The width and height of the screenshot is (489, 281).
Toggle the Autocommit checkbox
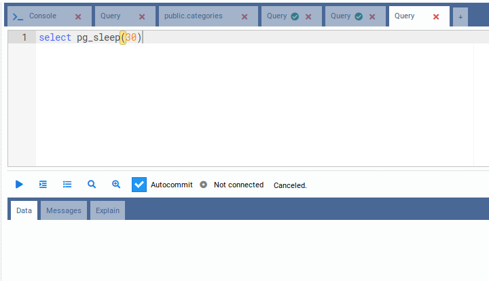[139, 185]
